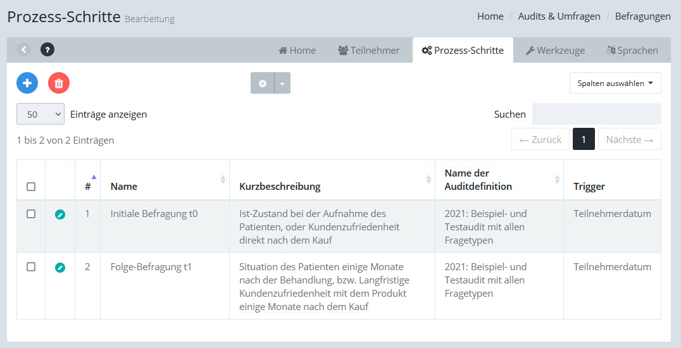The width and height of the screenshot is (681, 348).
Task: Edit the Folge-Befragung t1 row
Action: [x=59, y=268]
